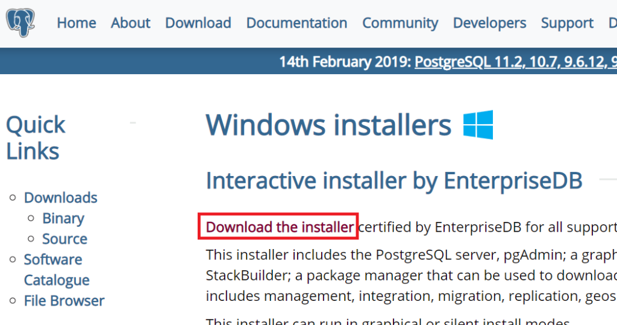The image size is (617, 325).
Task: Open the Home menu item
Action: [x=77, y=24]
